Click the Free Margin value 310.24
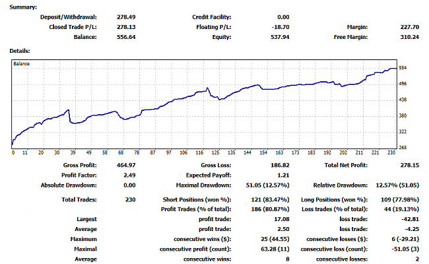429x264 pixels. (x=410, y=37)
